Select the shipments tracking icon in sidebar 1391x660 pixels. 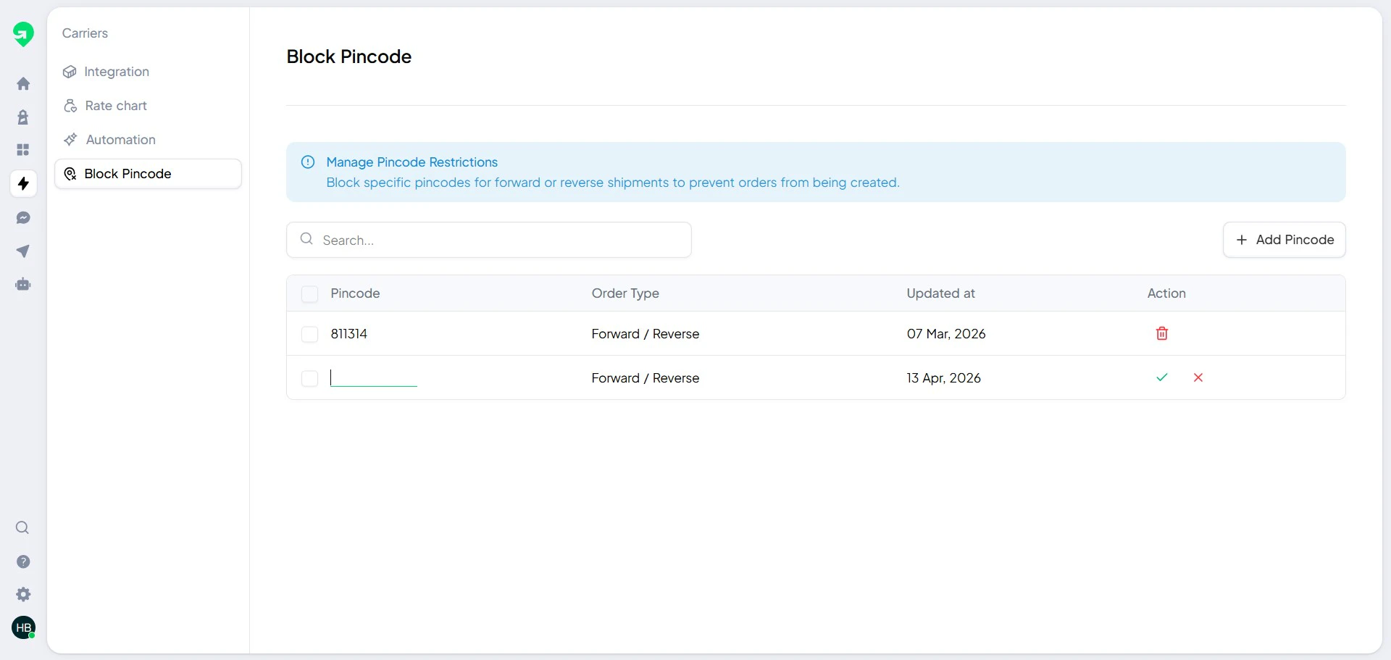pyautogui.click(x=23, y=117)
